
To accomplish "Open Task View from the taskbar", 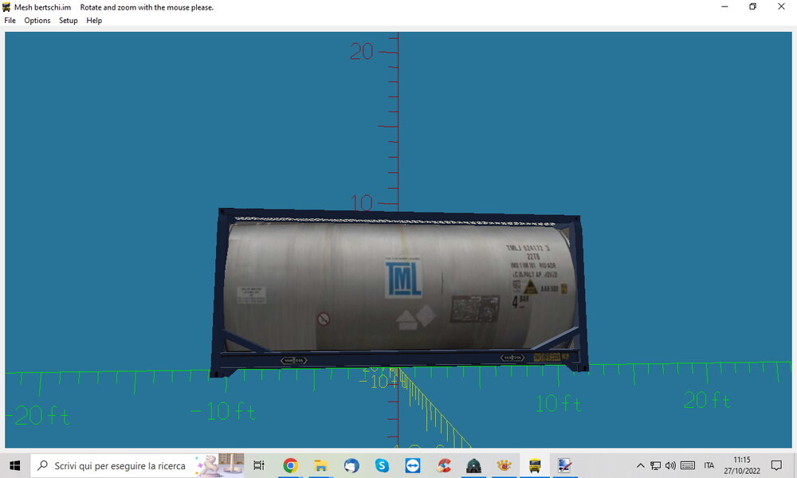I will tap(259, 465).
